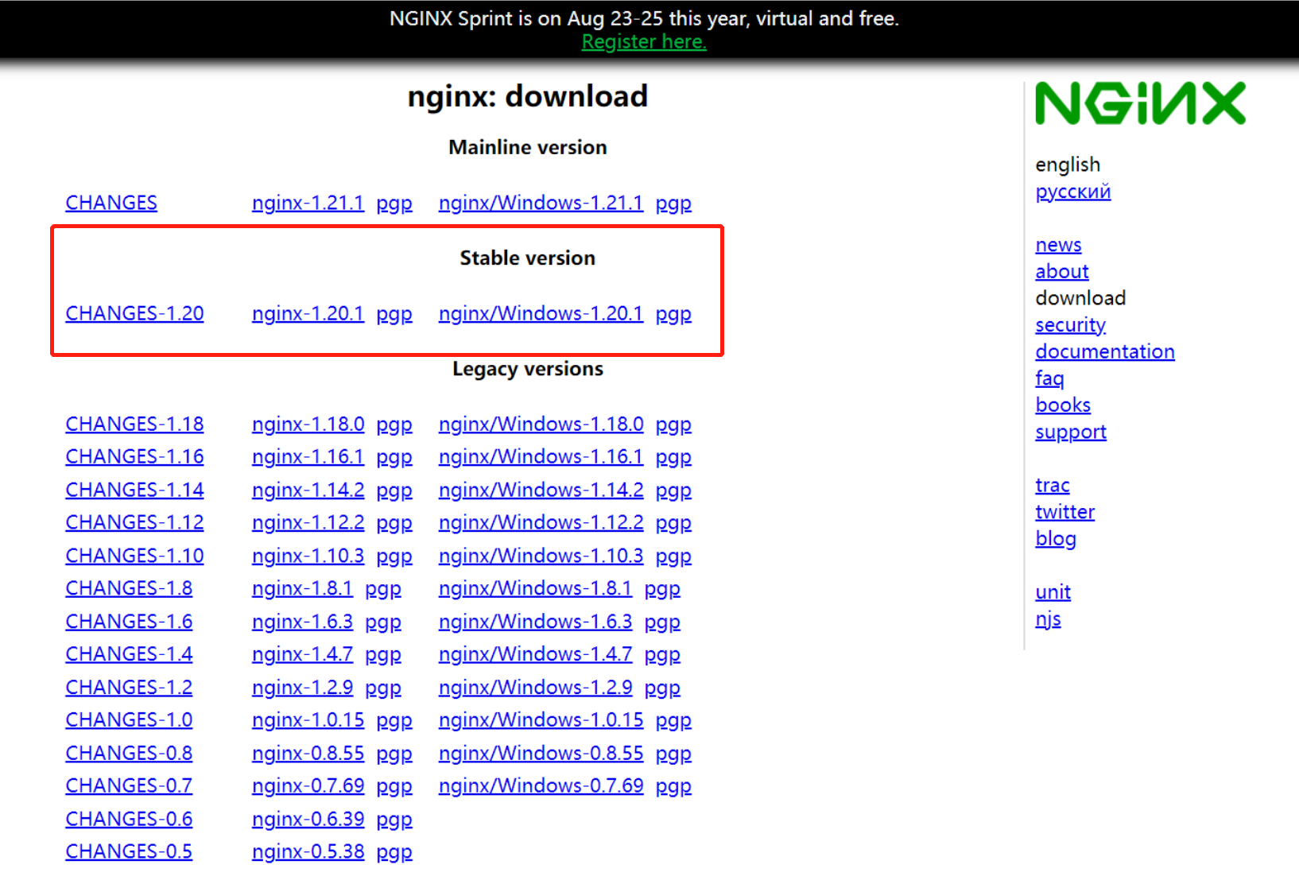Open the Register here link
This screenshot has height=884, width=1299.
[x=643, y=41]
